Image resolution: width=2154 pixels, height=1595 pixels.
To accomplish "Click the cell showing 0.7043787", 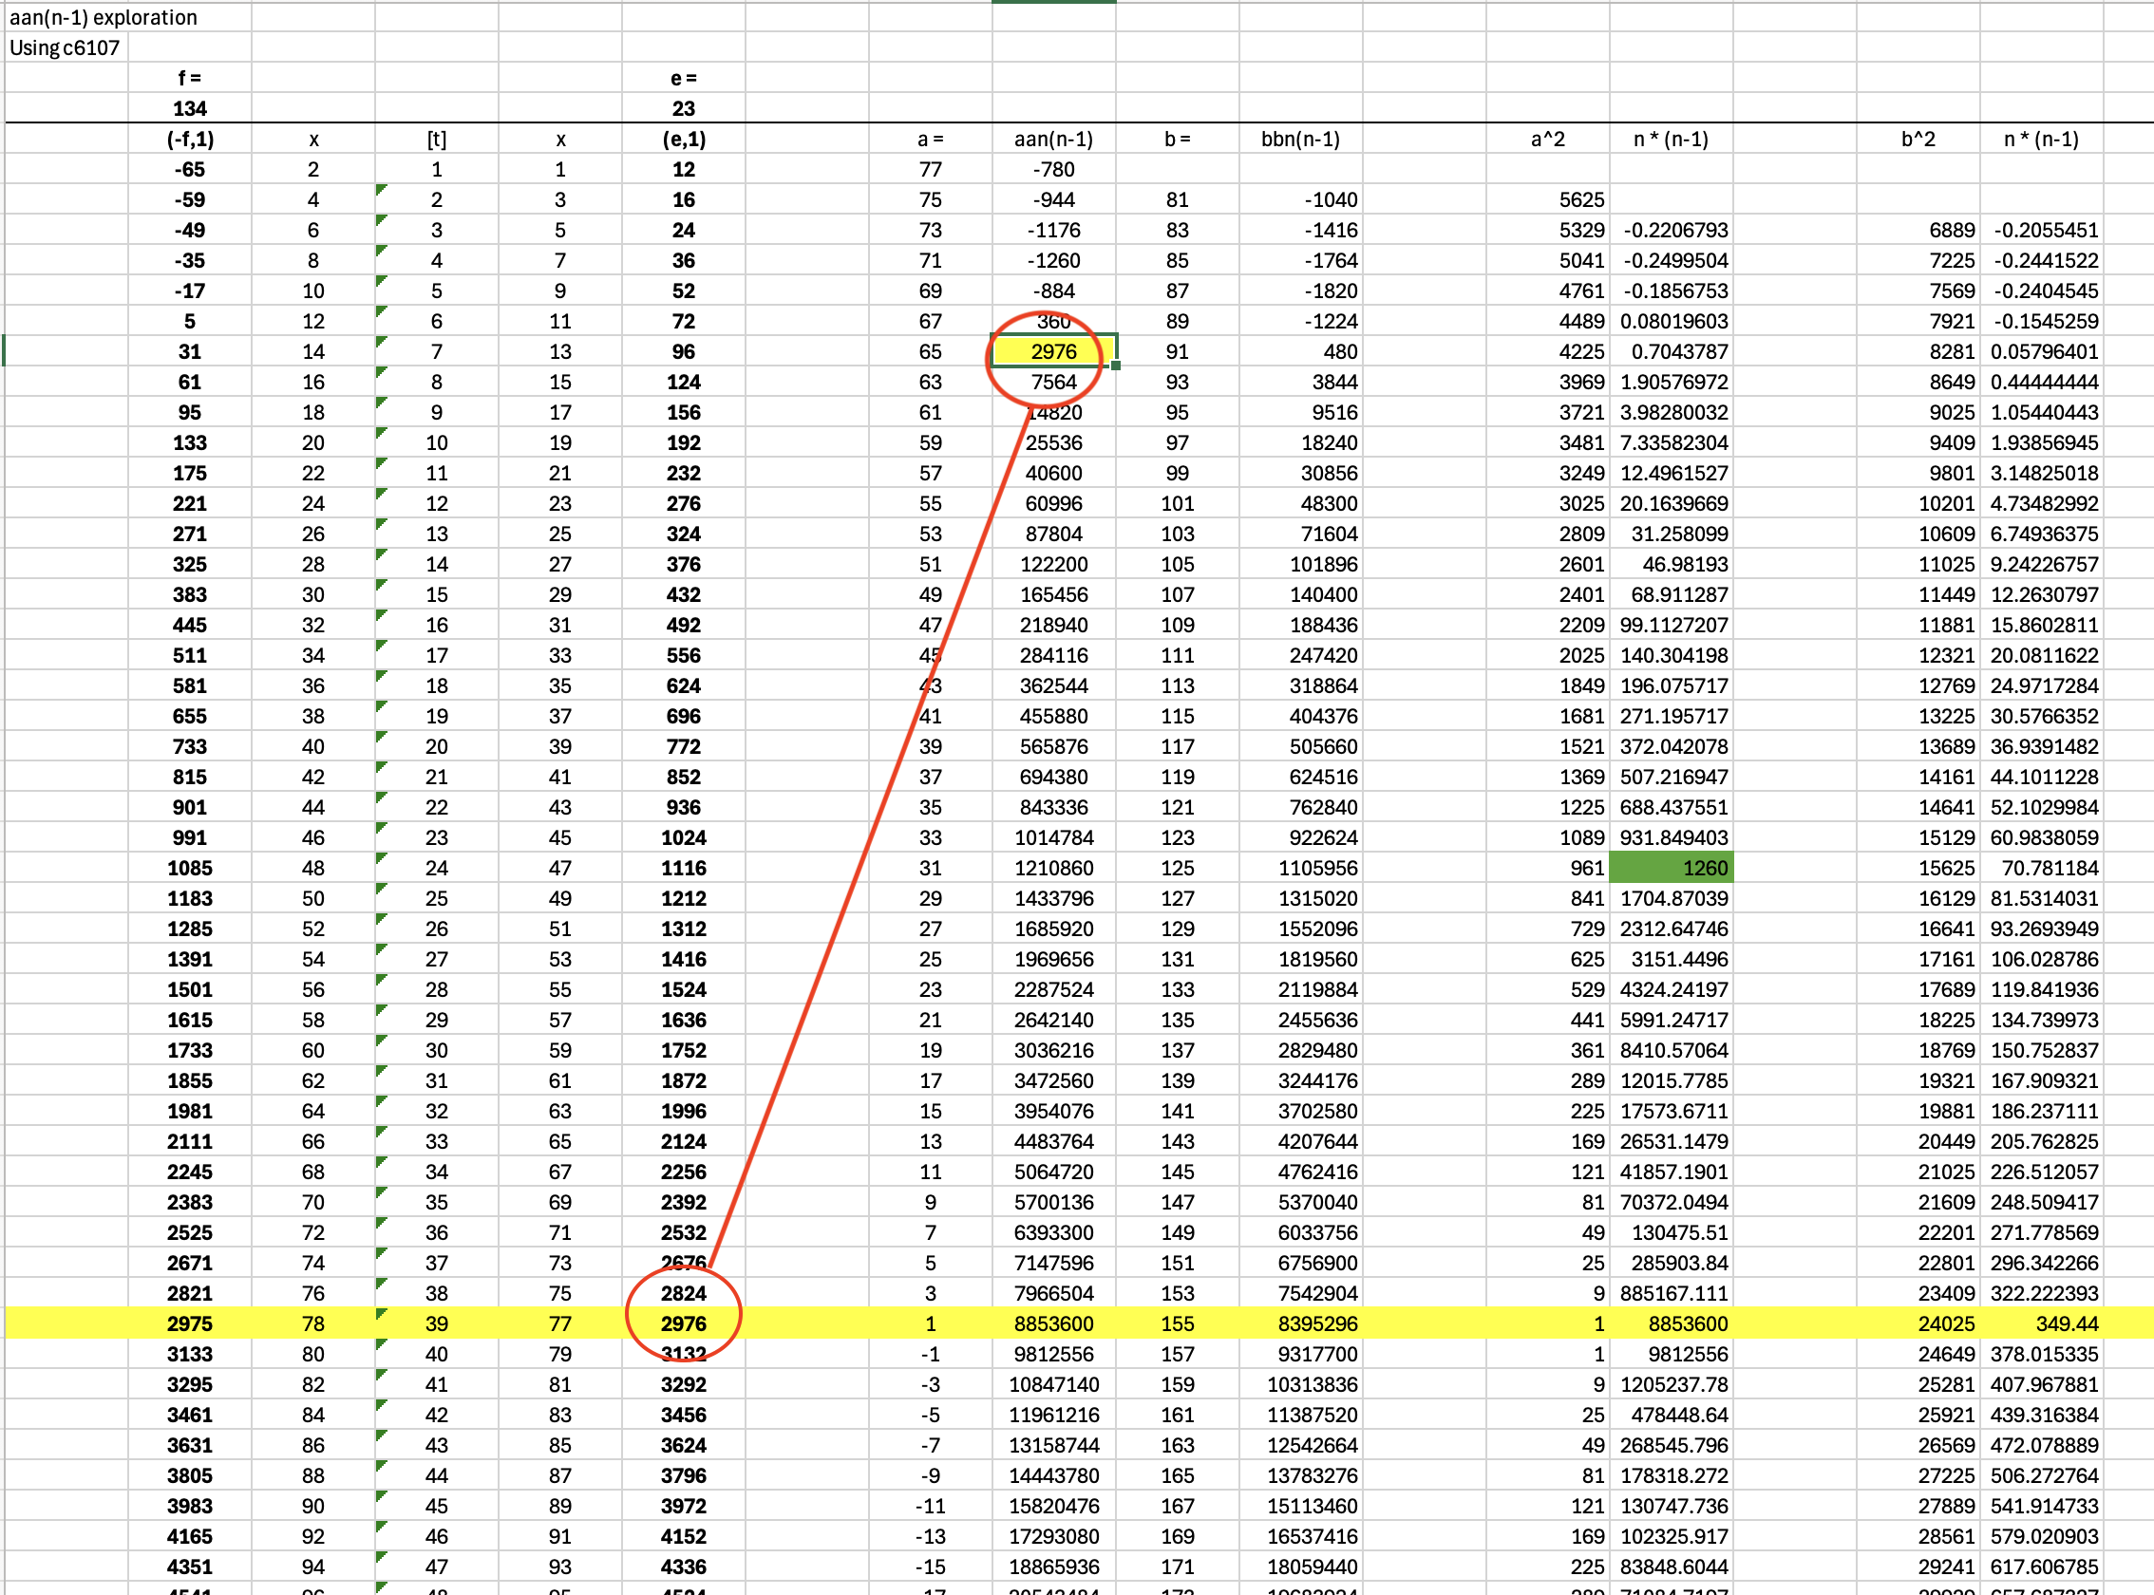I will (1671, 351).
